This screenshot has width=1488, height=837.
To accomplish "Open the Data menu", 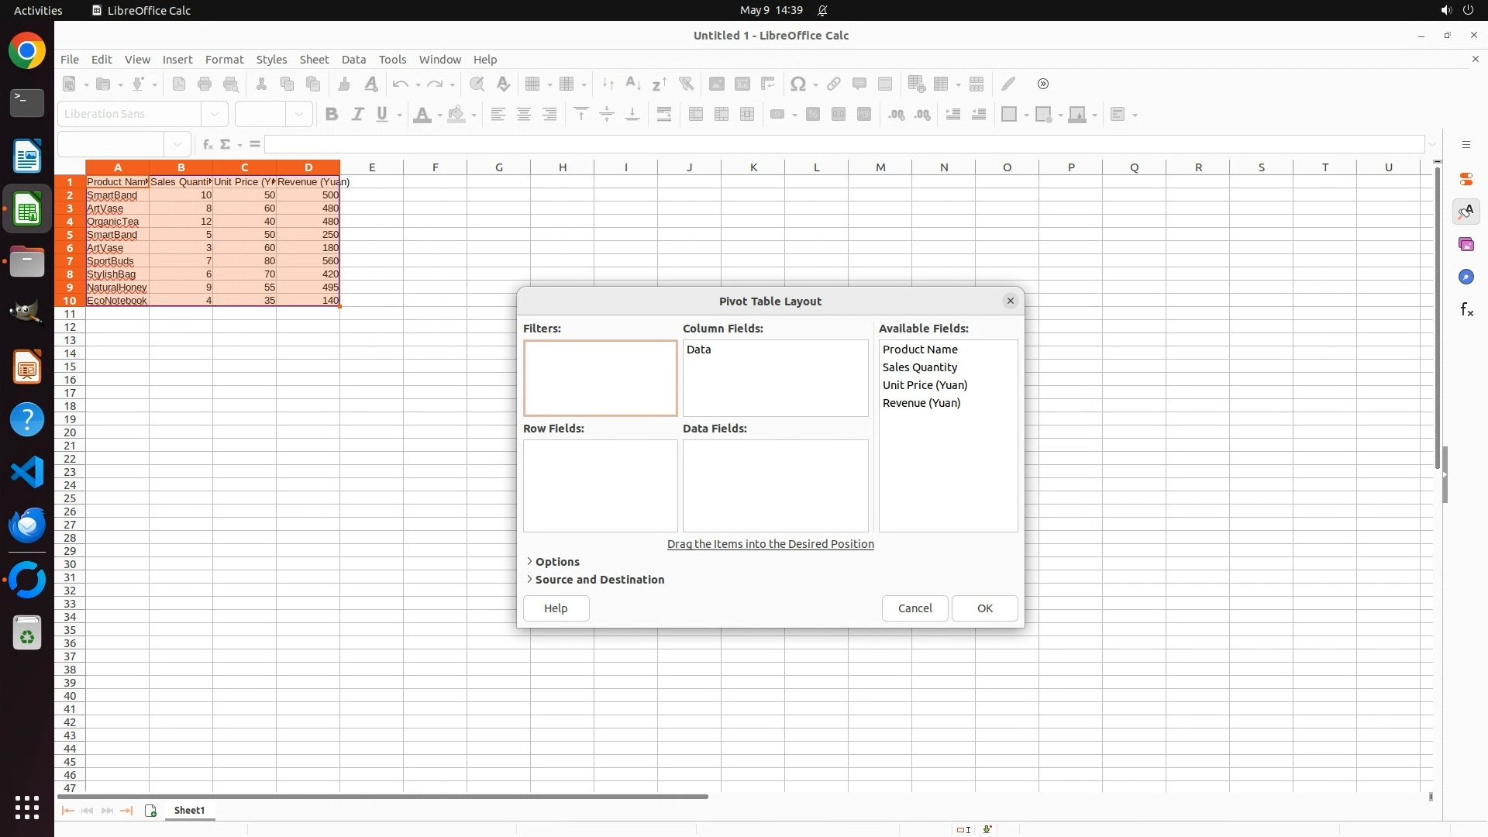I will tap(353, 60).
